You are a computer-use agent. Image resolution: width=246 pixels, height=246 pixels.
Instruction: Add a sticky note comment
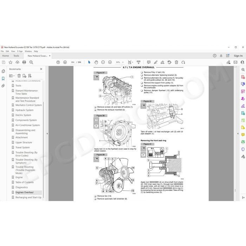(x=149, y=62)
